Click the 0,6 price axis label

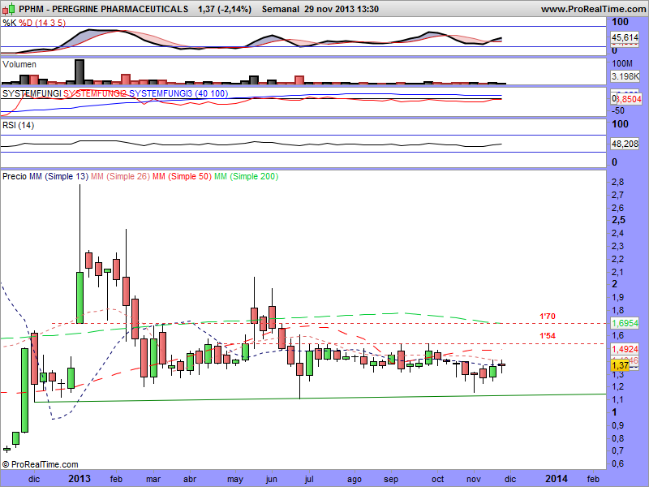coord(617,463)
